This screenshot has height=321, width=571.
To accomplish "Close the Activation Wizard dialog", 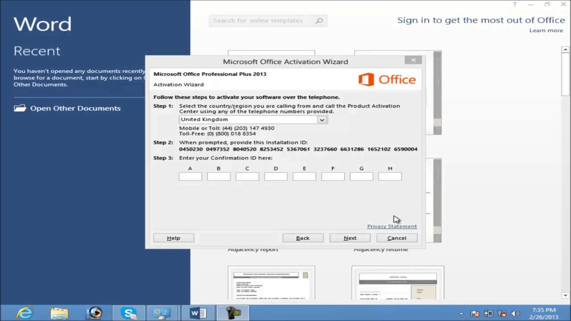I will pos(414,60).
